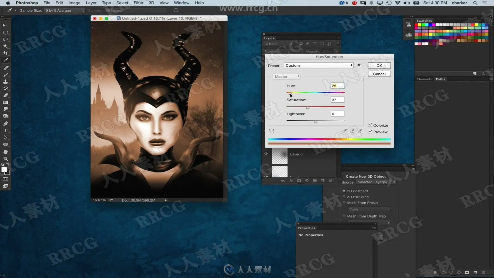Image resolution: width=494 pixels, height=278 pixels.
Task: Open the Filter menu
Action: tap(138, 3)
